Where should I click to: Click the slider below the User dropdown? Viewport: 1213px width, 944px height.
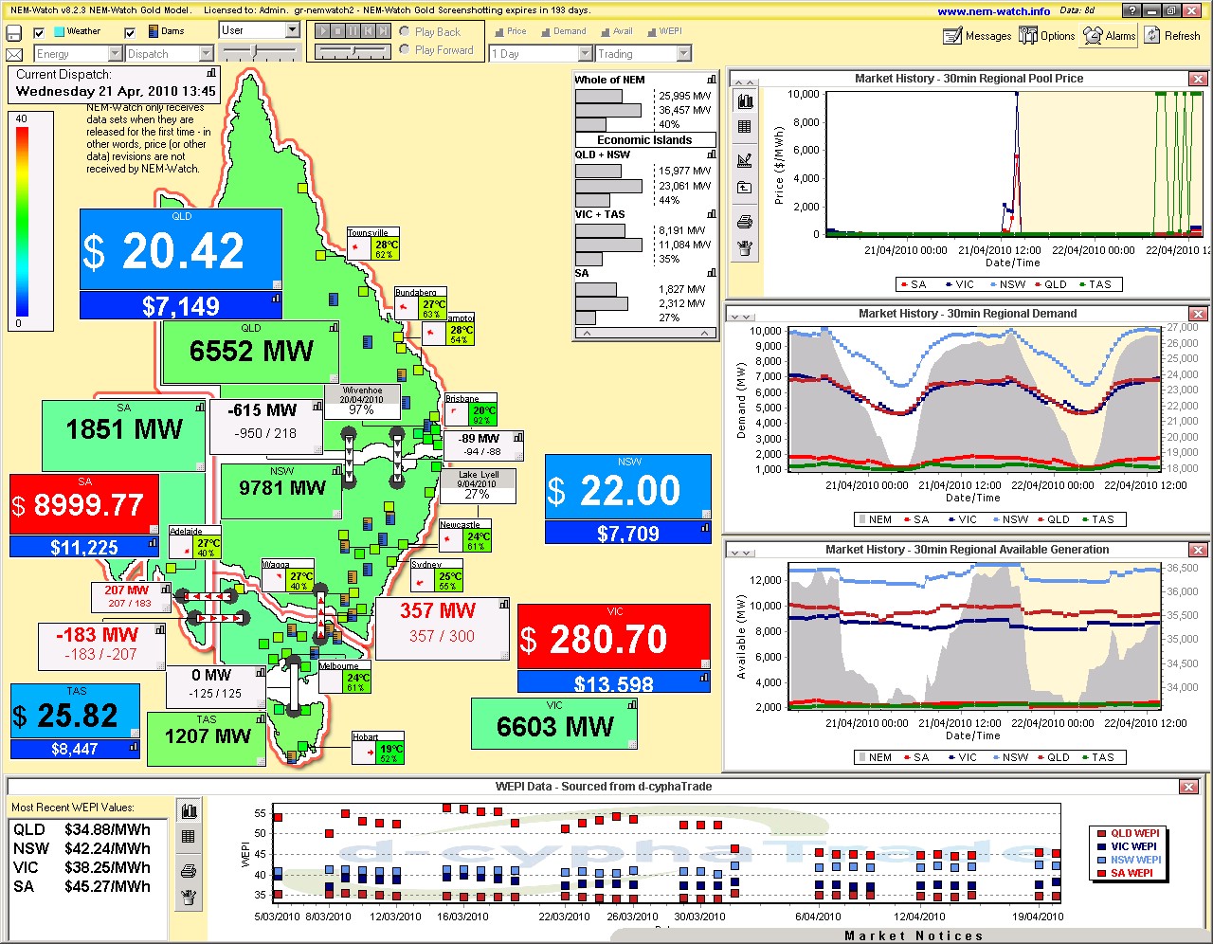click(x=259, y=51)
